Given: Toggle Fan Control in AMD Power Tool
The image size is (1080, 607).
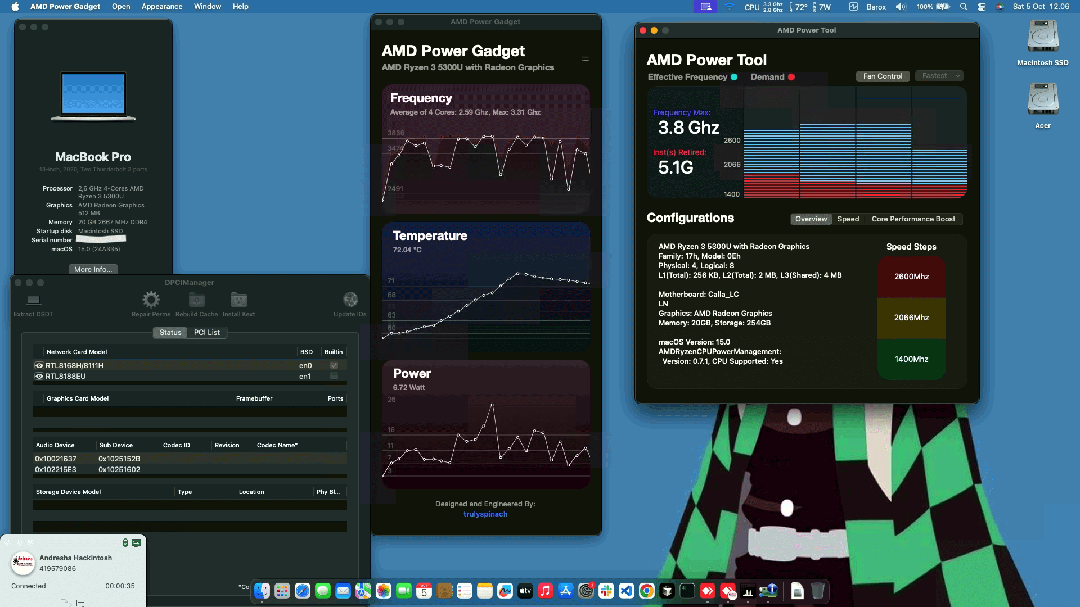Looking at the screenshot, I should click(x=883, y=76).
